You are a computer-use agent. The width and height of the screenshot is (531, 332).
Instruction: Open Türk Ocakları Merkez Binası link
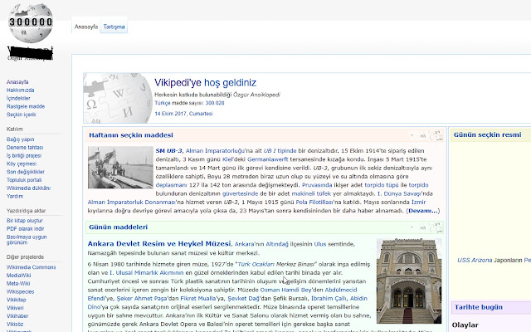(x=276, y=264)
